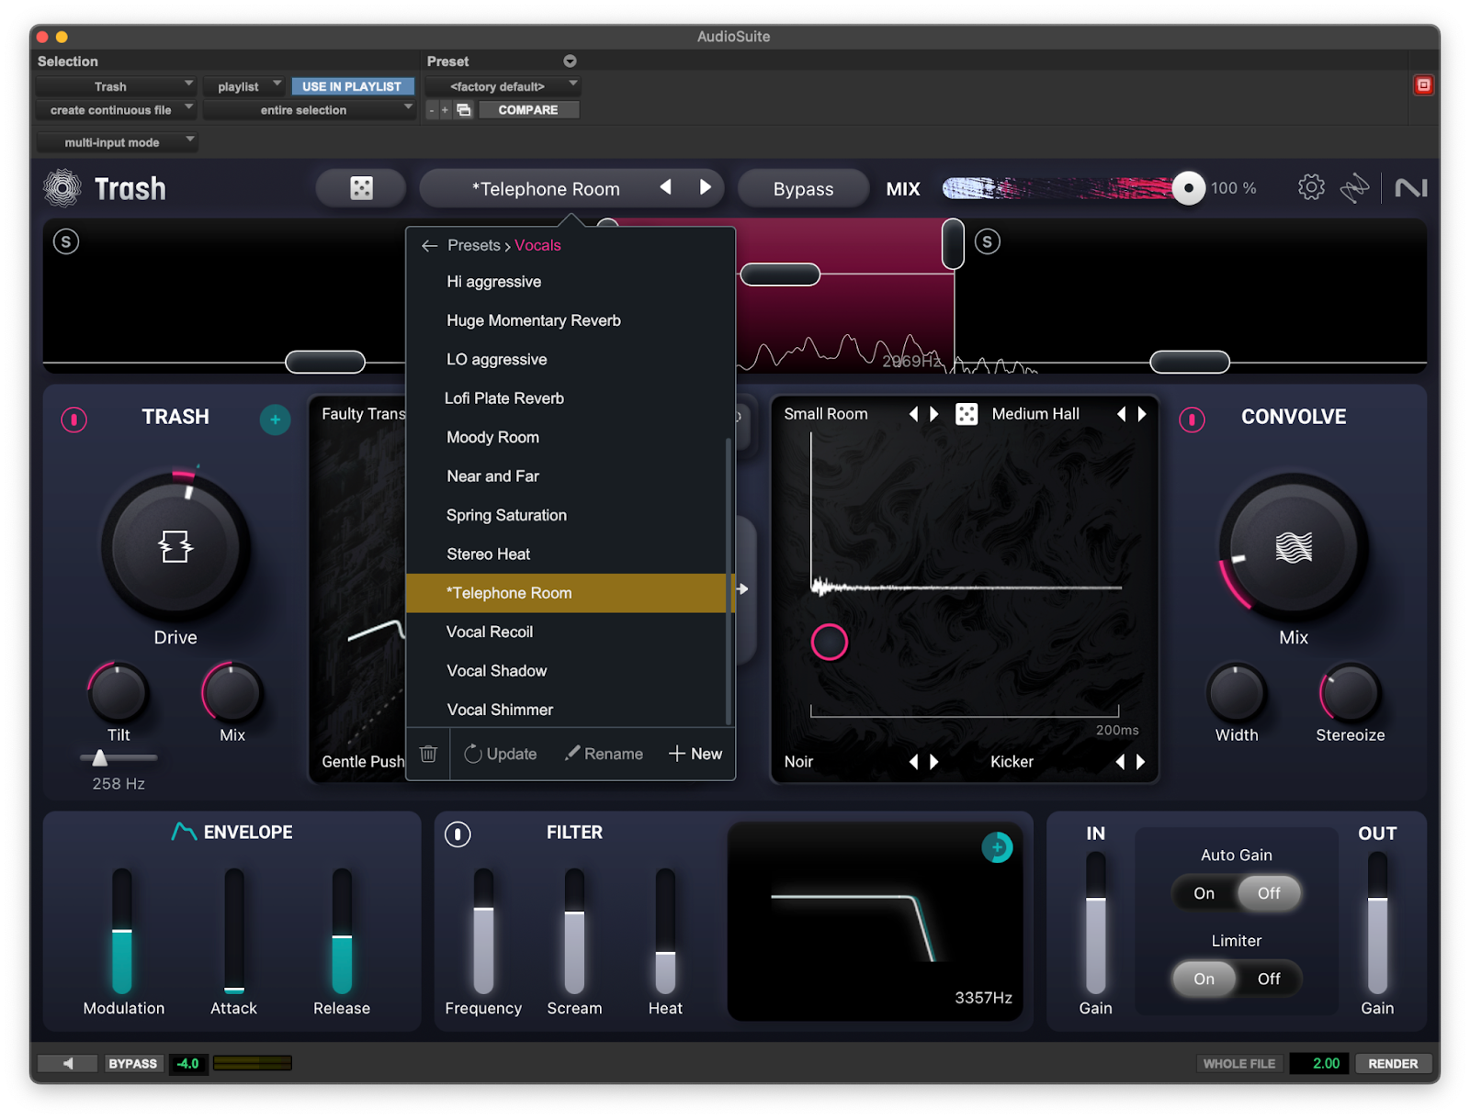Toggle the TRASH module power button
The height and width of the screenshot is (1119, 1470).
pyautogui.click(x=73, y=420)
